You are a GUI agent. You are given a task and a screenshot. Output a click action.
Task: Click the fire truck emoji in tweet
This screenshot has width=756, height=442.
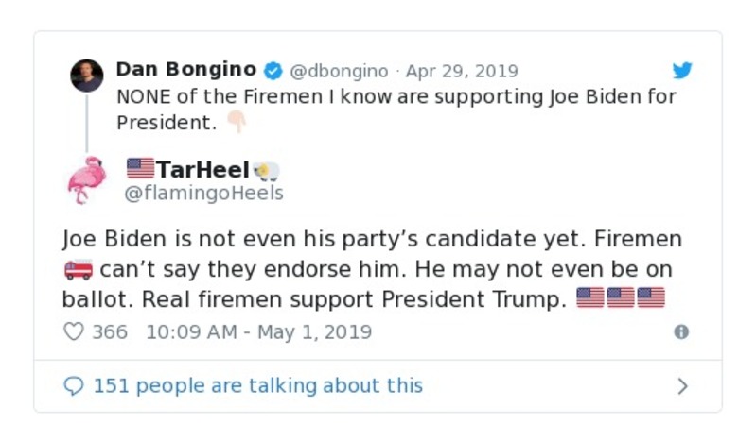pos(78,271)
